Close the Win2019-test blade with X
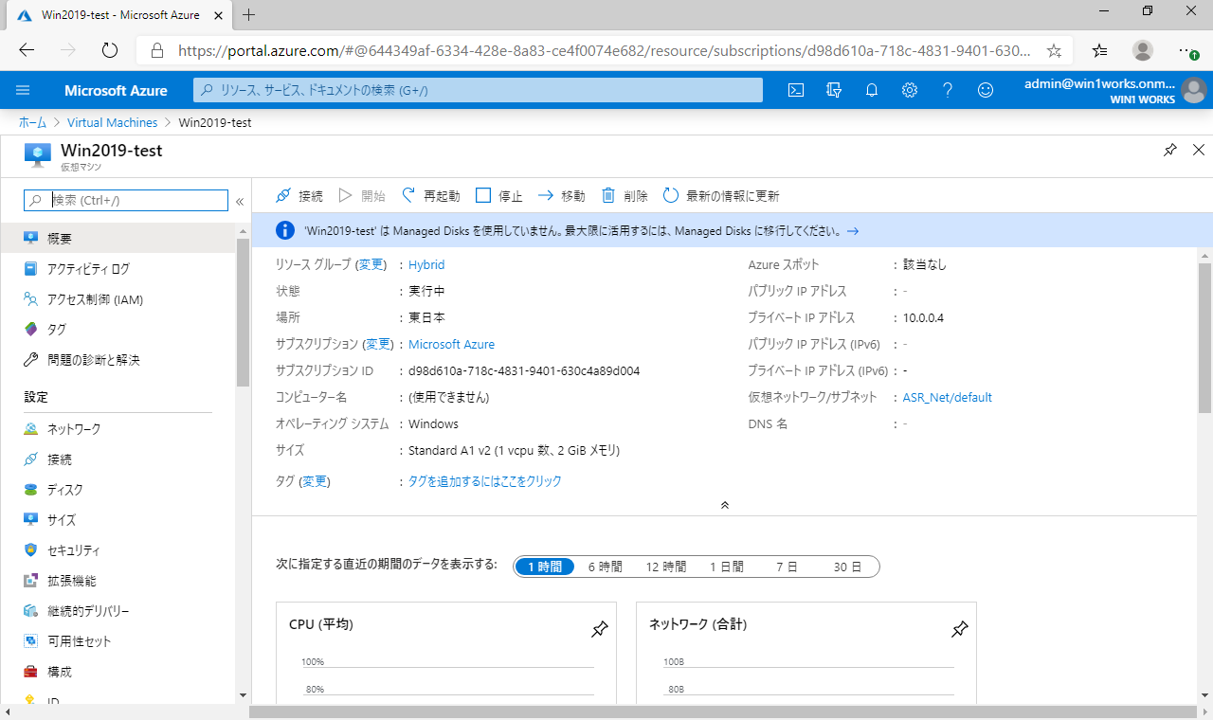1213x720 pixels. click(1198, 150)
